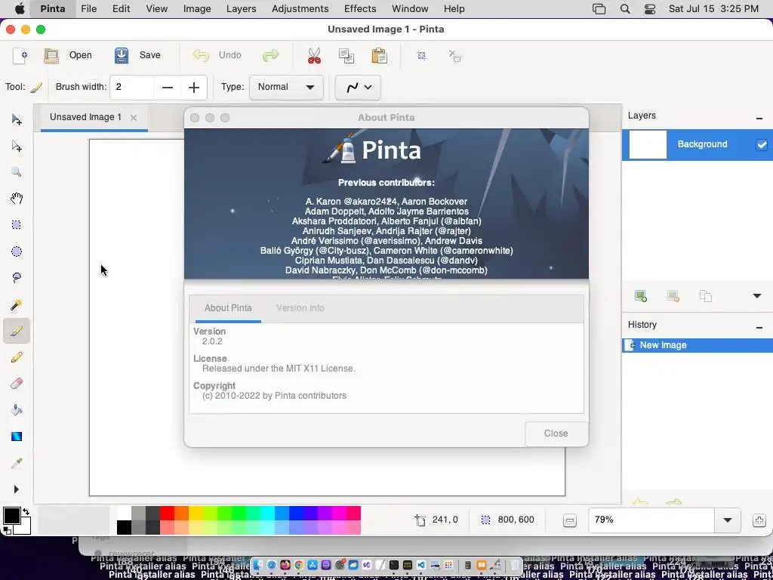773x580 pixels.
Task: Collapse the History panel
Action: (759, 328)
